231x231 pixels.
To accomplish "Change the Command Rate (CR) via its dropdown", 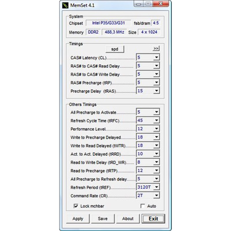I will (x=156, y=195).
